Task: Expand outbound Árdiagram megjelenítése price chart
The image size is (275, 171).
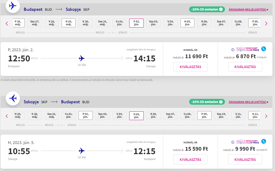Action: click(249, 10)
